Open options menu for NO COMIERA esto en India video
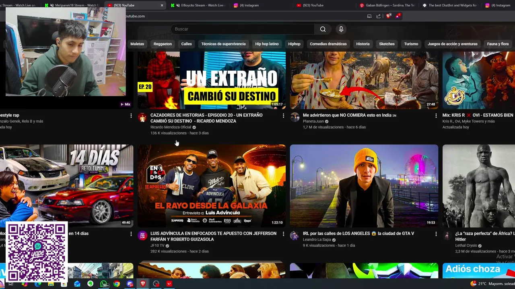Screen dimensions: 515x289 point(436,116)
